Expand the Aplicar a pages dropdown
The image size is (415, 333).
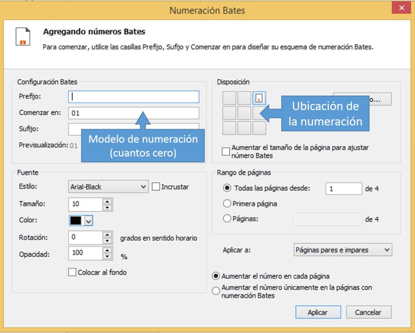point(342,250)
